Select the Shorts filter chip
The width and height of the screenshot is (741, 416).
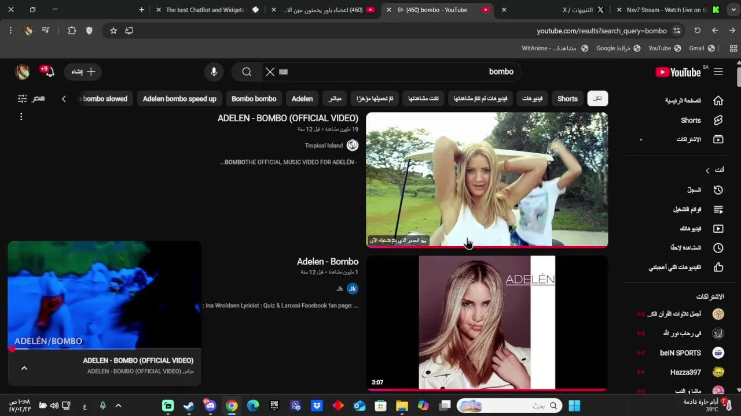coord(567,99)
